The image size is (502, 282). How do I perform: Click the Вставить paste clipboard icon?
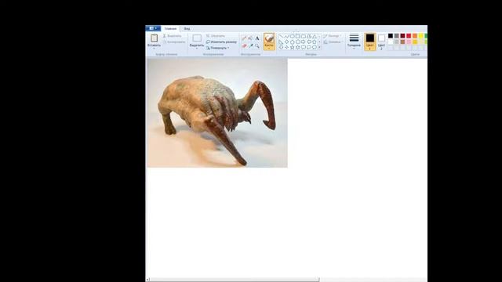point(154,38)
